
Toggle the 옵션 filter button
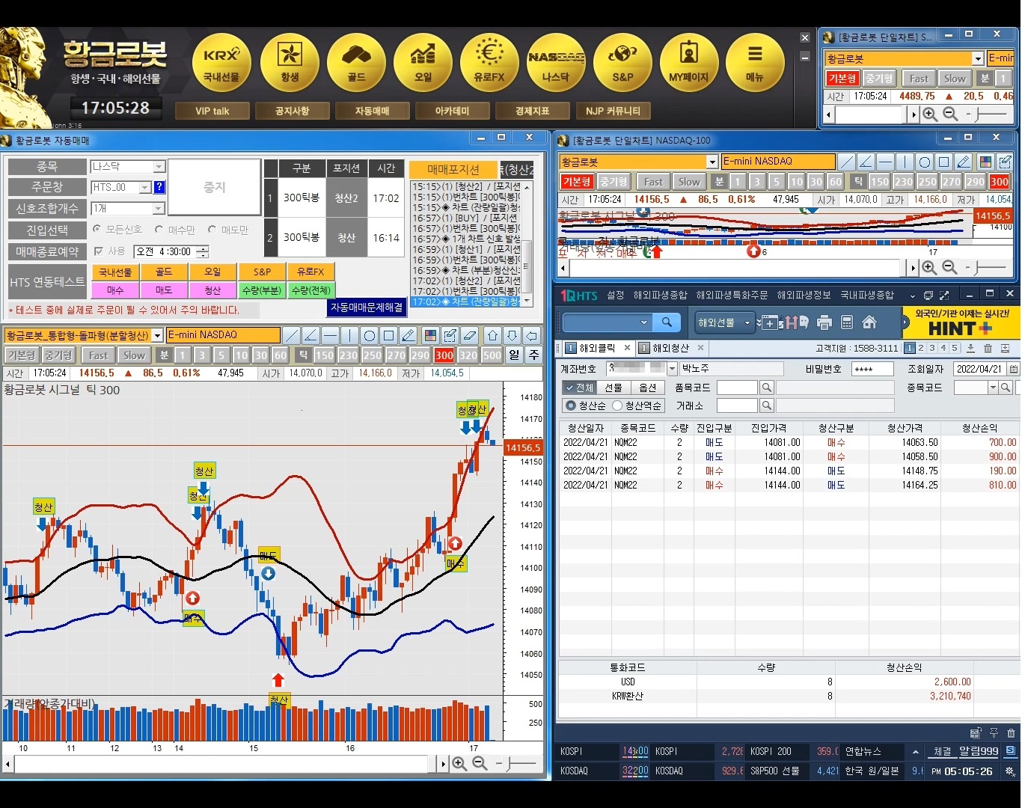tap(647, 388)
